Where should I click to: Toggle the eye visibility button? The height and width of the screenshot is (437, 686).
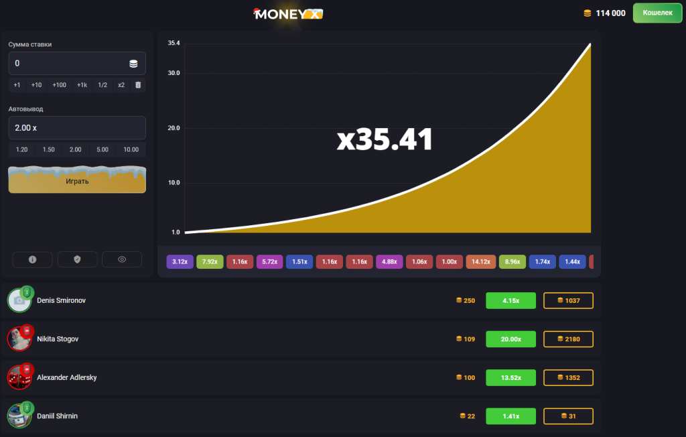pos(122,259)
